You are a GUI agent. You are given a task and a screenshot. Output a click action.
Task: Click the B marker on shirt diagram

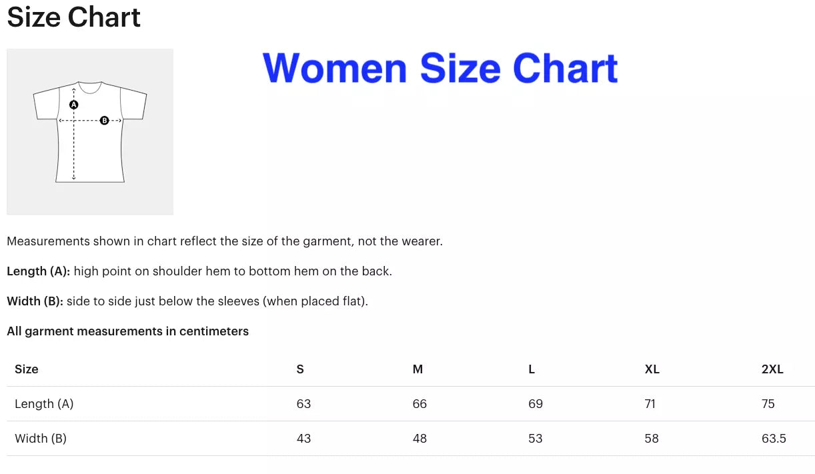pos(104,121)
